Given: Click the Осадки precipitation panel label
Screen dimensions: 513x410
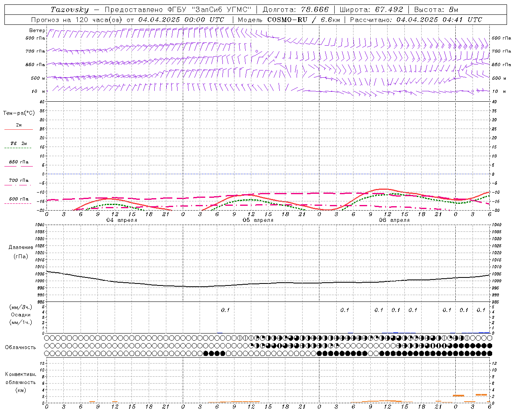Looking at the screenshot, I should pos(20,315).
